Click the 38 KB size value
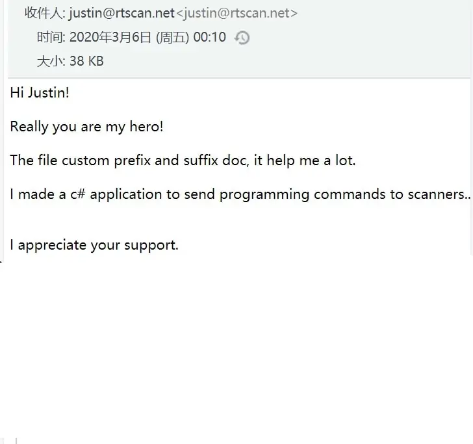Screen dimensions: 473x444 tap(86, 62)
